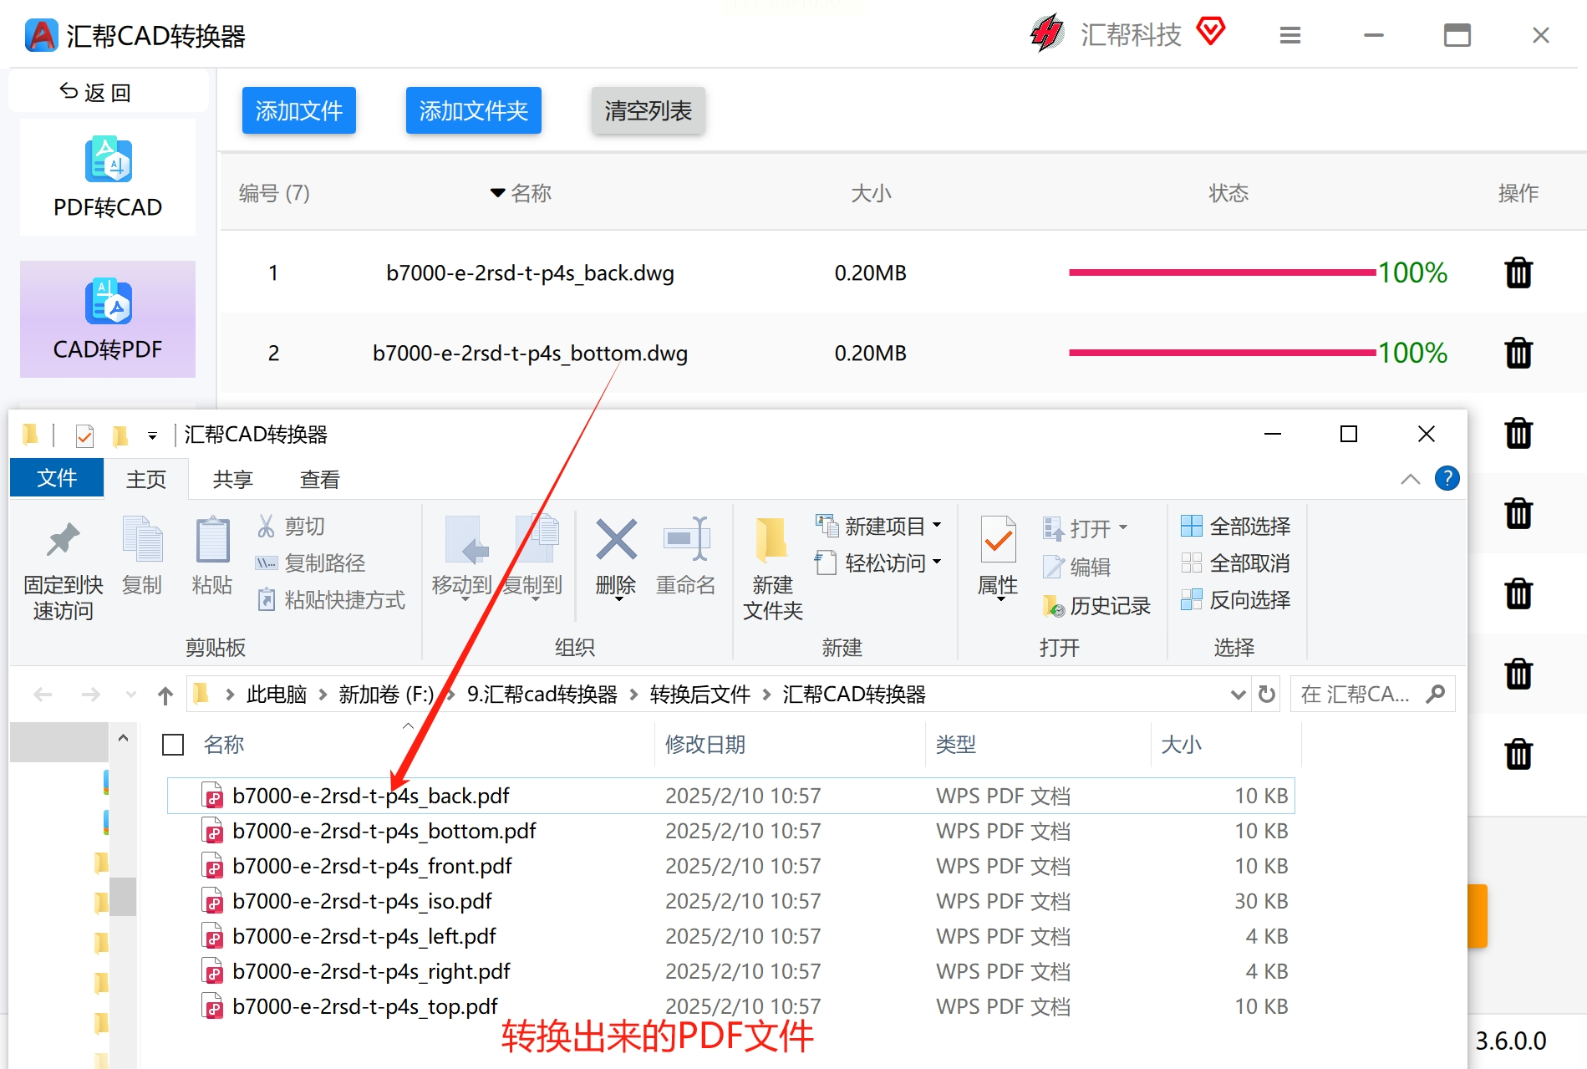This screenshot has height=1069, width=1587.
Task: Click 编辑 in the open group
Action: [1077, 567]
